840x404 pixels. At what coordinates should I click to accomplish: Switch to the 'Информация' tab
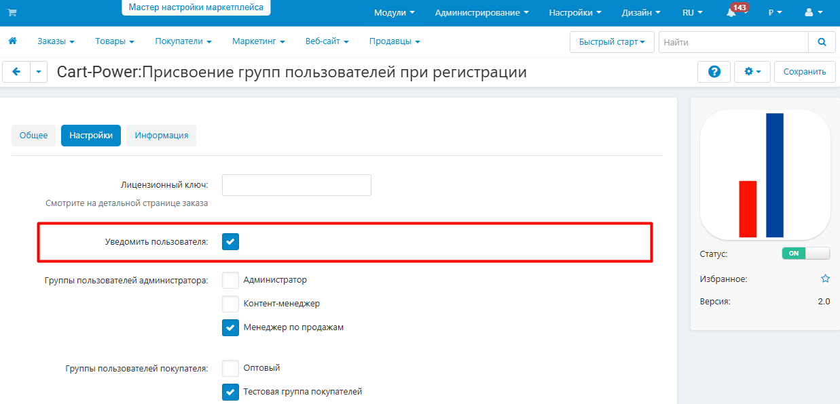[162, 136]
